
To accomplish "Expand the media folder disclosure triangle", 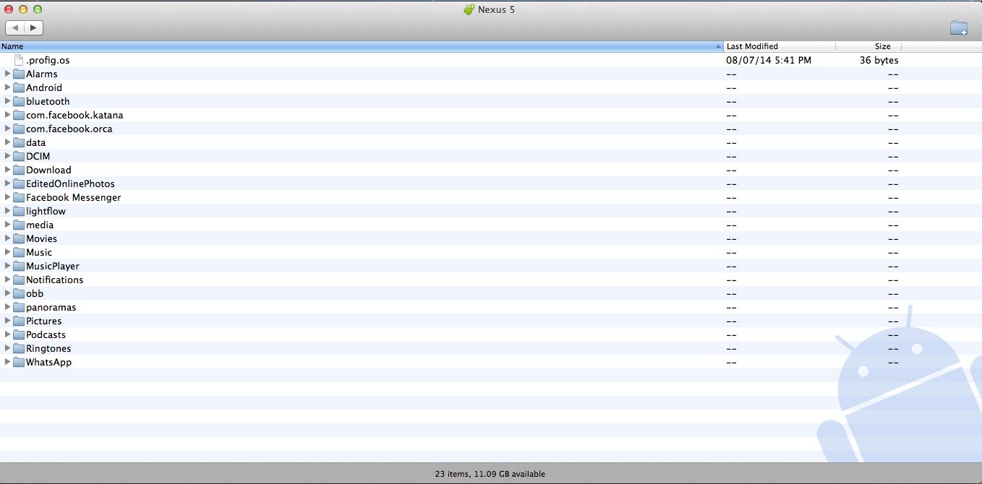I will click(7, 225).
